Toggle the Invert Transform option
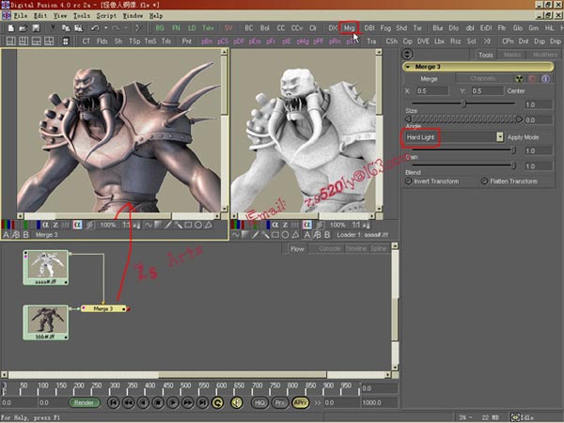The width and height of the screenshot is (564, 423). click(408, 181)
